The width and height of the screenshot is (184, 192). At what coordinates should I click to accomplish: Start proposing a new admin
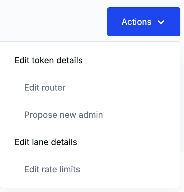click(63, 115)
